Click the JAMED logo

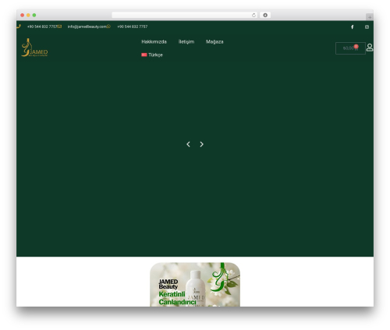pos(34,48)
